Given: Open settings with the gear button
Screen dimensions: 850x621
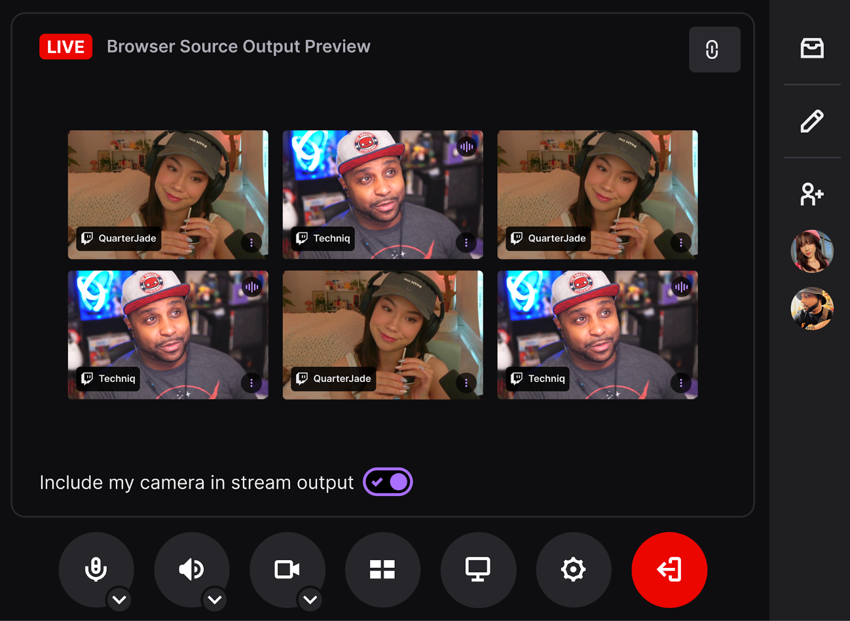Looking at the screenshot, I should pyautogui.click(x=573, y=569).
